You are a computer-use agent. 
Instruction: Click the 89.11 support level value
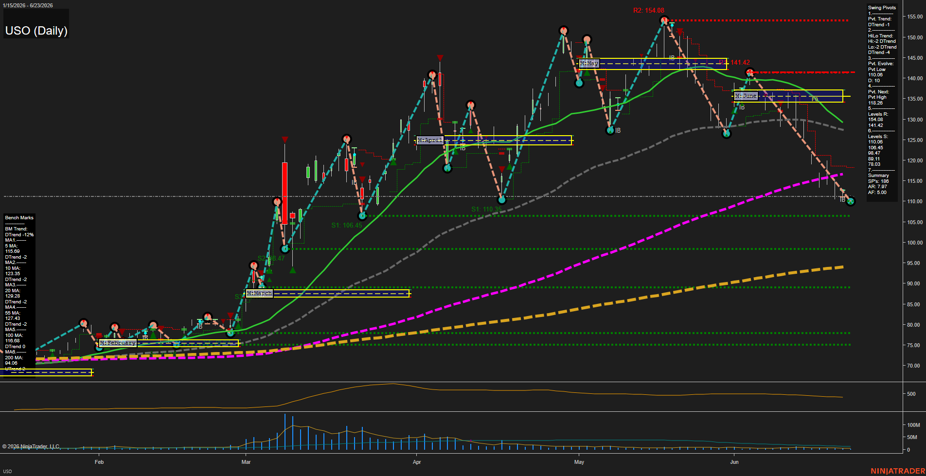[874, 159]
